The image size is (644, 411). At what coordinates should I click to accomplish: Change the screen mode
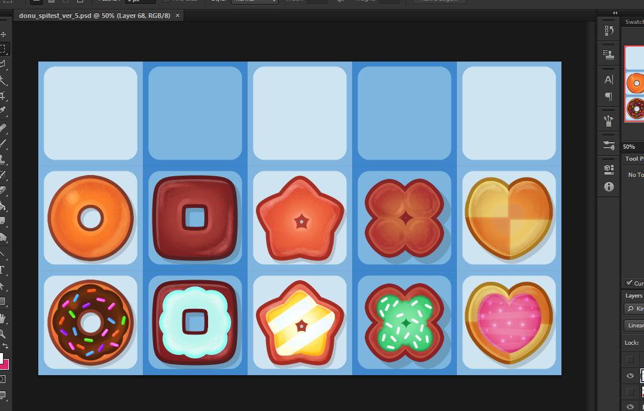[x=2, y=395]
